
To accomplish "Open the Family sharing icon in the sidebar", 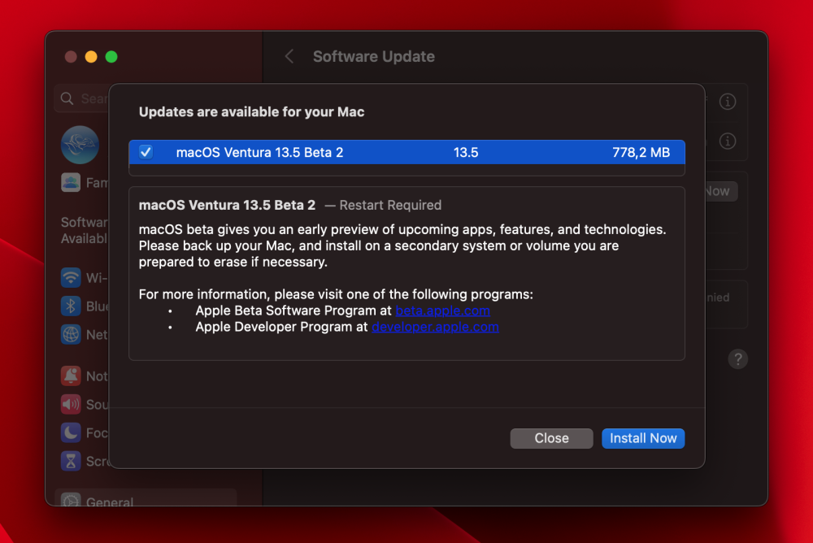I will coord(71,183).
